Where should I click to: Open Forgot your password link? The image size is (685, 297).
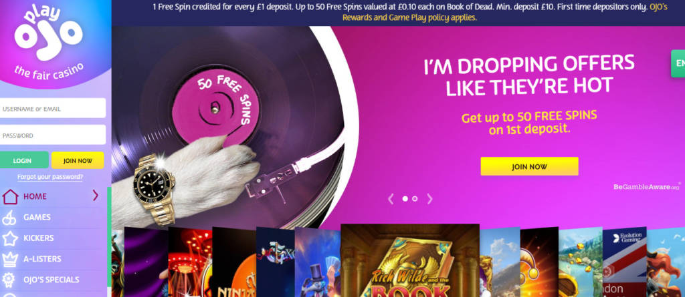point(50,177)
